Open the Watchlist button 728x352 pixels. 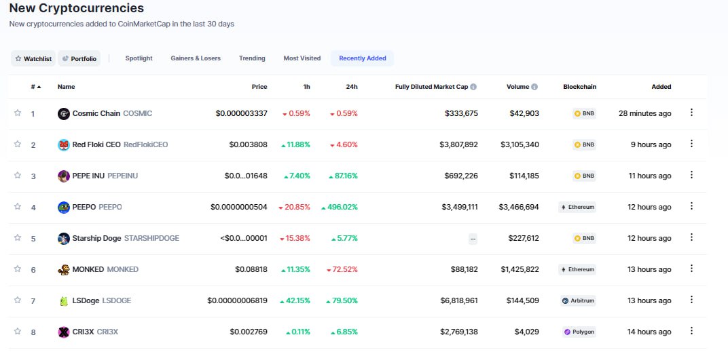[33, 58]
